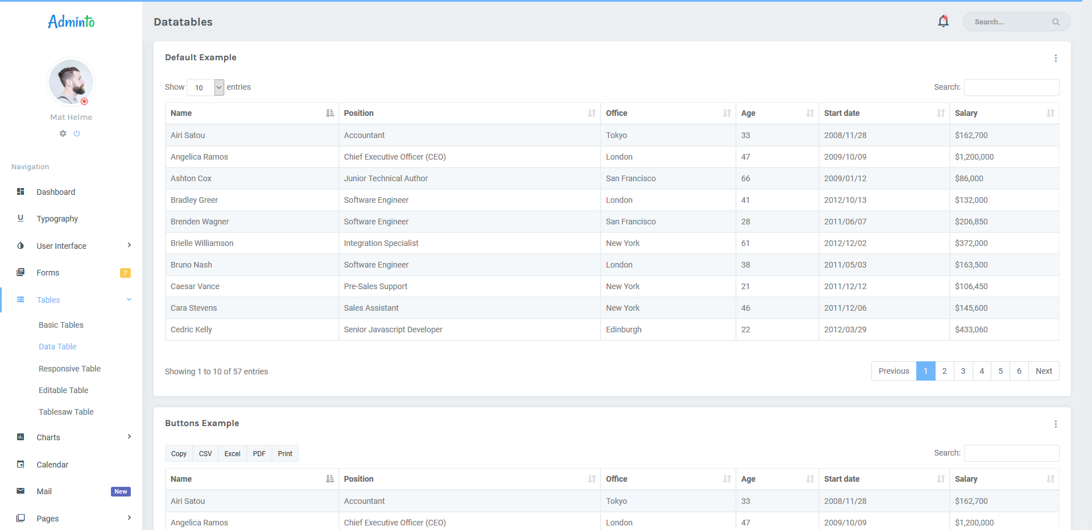Click the logout power icon under the profile

click(77, 133)
